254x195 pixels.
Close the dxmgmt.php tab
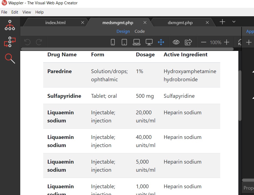(207, 22)
